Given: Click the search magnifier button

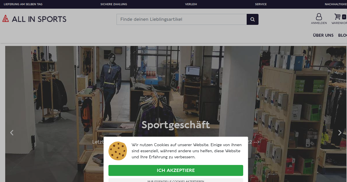Looking at the screenshot, I should tap(252, 19).
